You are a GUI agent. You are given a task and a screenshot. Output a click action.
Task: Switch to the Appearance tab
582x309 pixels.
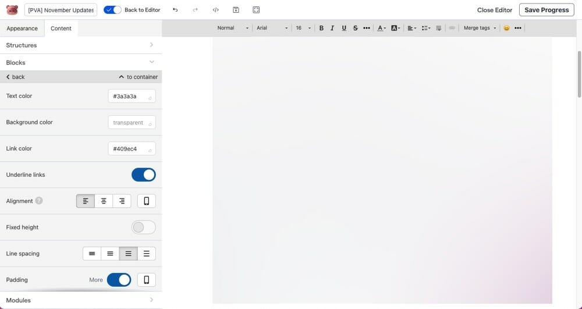click(22, 29)
